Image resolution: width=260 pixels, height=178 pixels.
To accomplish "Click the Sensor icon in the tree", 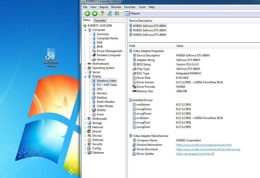I will click(94, 60).
